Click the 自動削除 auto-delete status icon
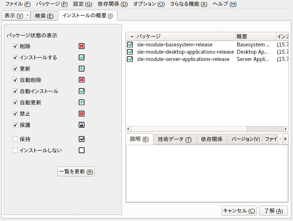This screenshot has width=293, height=221. point(82,80)
